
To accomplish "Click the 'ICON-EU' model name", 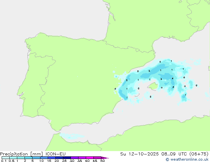I will coord(55,154).
